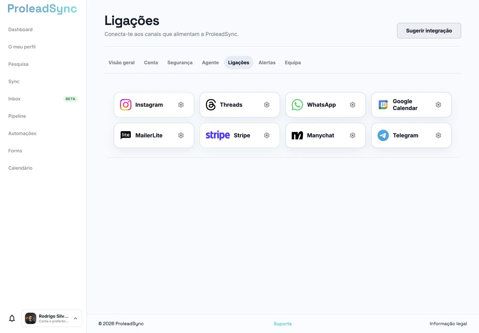Image resolution: width=479 pixels, height=333 pixels.
Task: Go to the Equipa tab
Action: click(293, 63)
